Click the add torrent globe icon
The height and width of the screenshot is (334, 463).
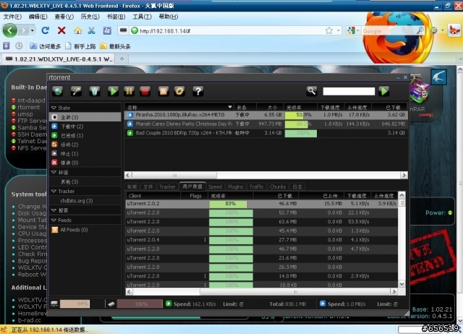point(58,91)
